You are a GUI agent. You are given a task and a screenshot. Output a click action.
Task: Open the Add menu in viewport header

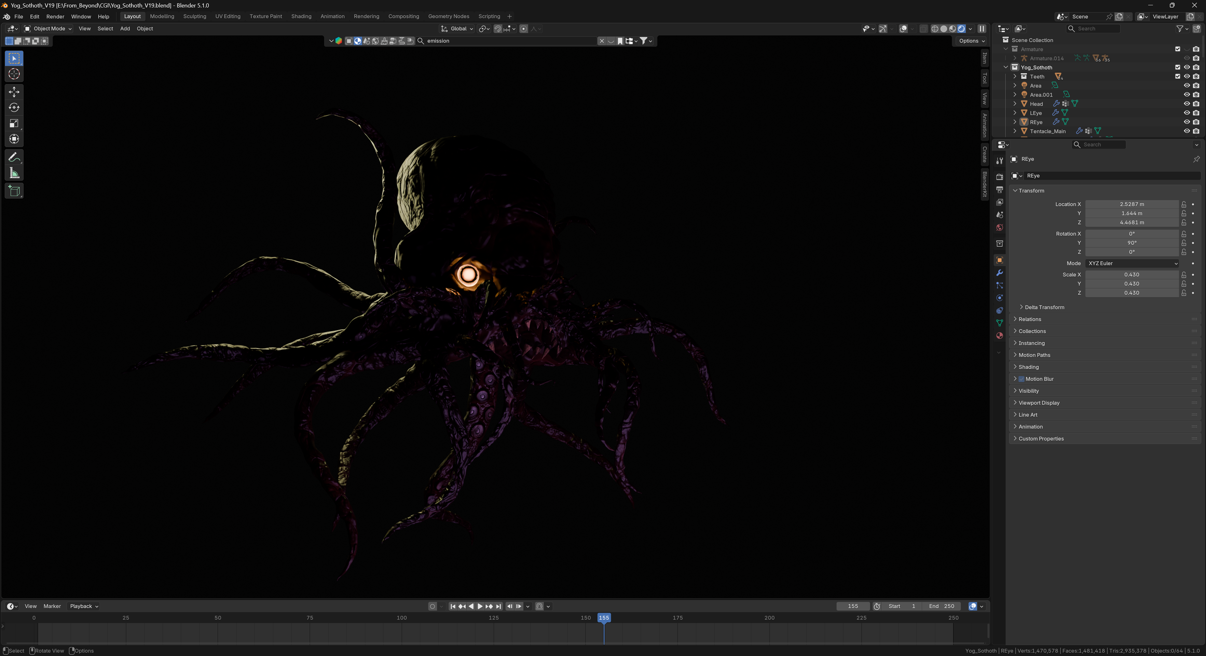coord(125,28)
